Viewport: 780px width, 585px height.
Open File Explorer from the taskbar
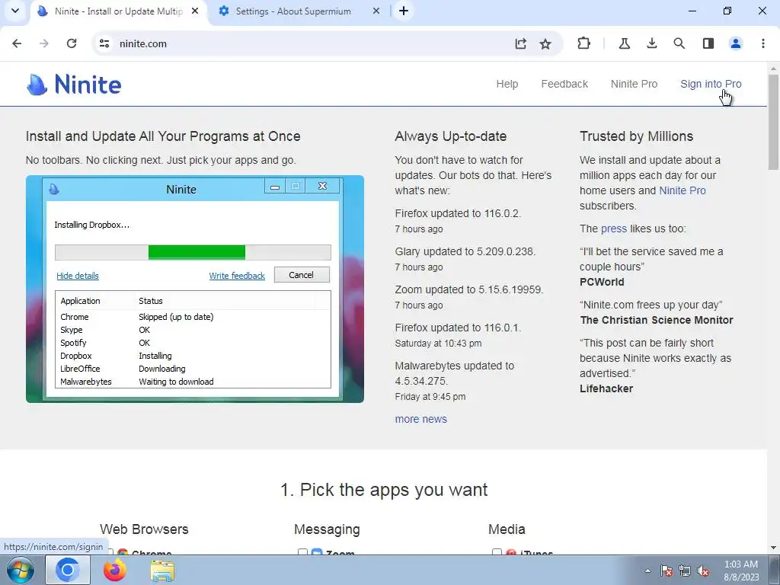(162, 570)
